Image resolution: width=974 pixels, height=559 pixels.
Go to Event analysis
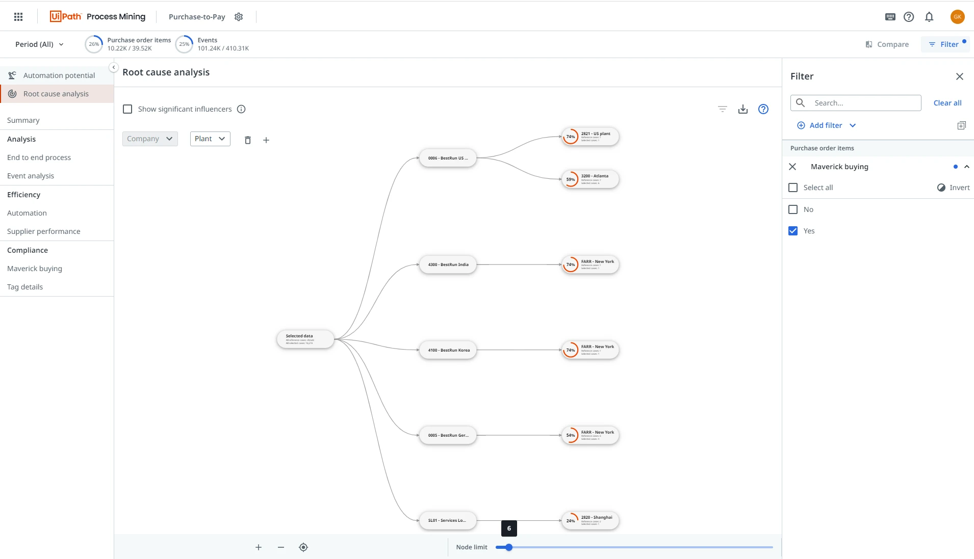coord(31,176)
